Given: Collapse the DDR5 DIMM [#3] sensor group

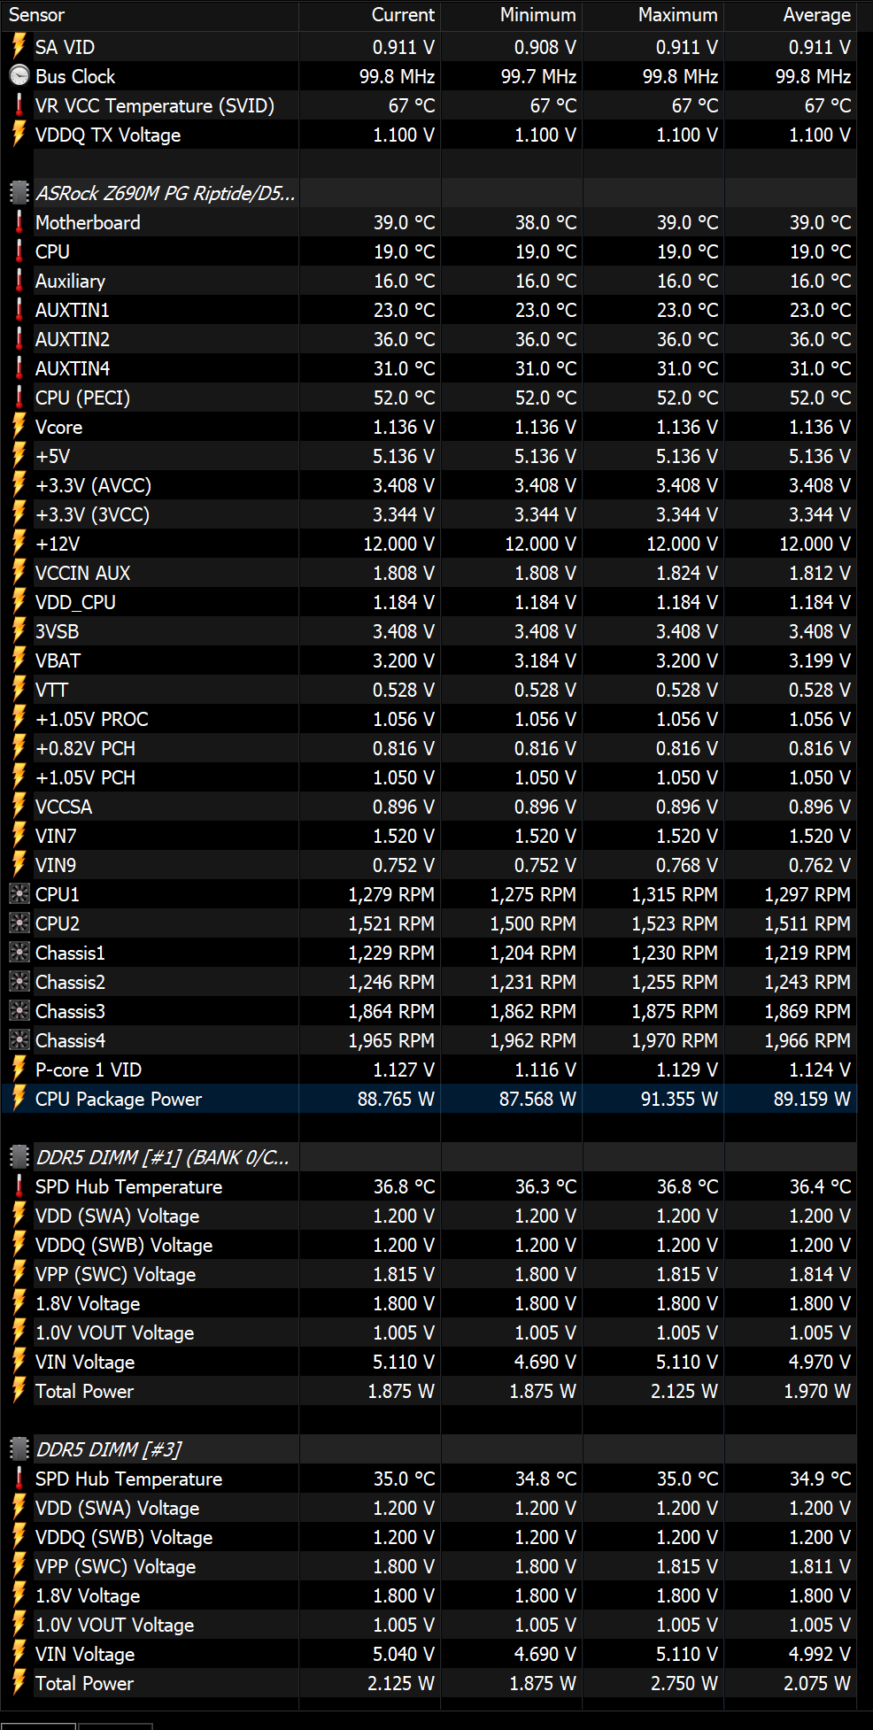Looking at the screenshot, I should (x=108, y=1449).
